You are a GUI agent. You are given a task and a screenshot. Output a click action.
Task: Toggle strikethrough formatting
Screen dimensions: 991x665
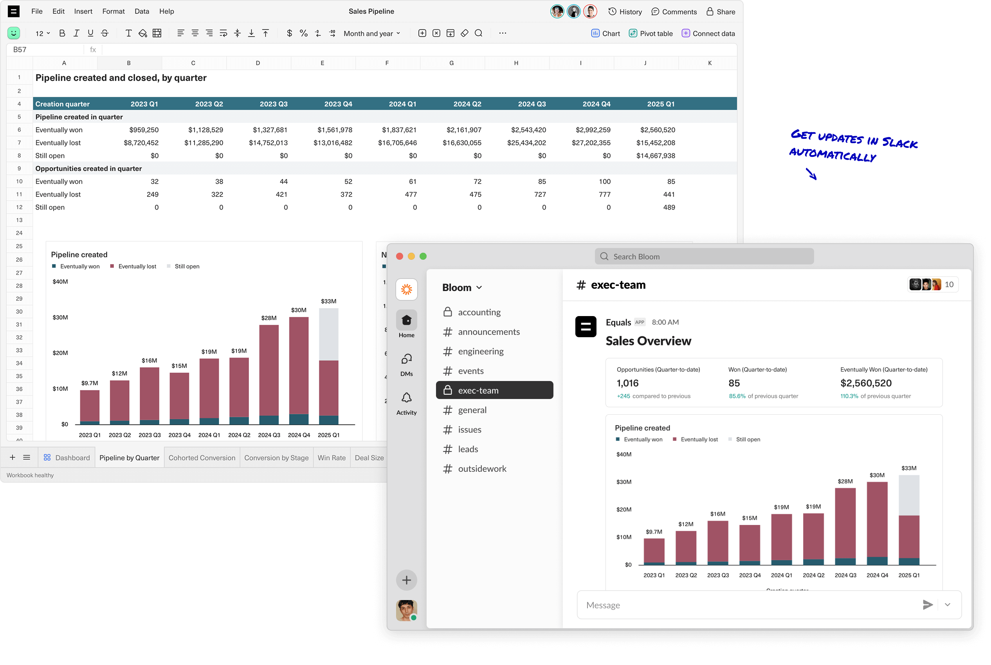pos(105,33)
